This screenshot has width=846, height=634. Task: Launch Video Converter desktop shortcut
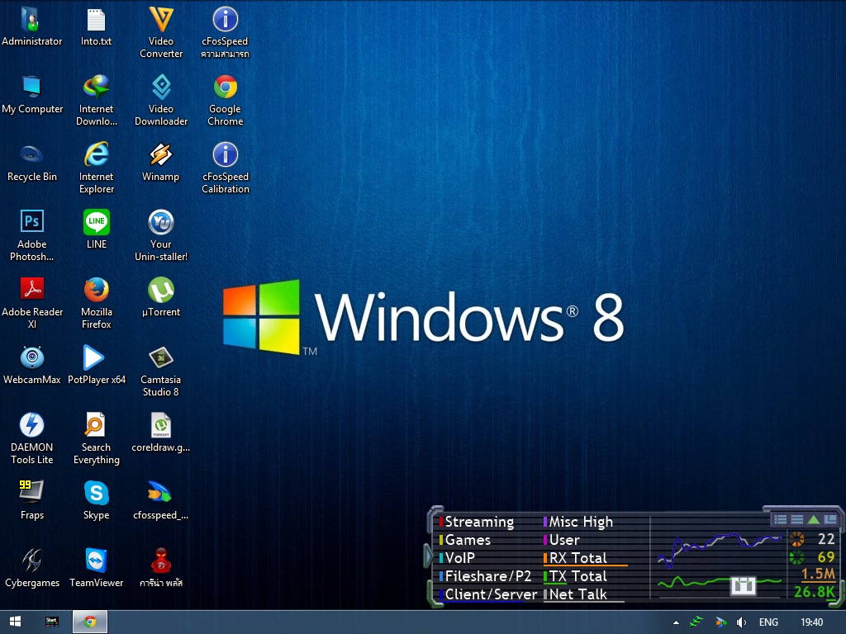click(x=161, y=32)
